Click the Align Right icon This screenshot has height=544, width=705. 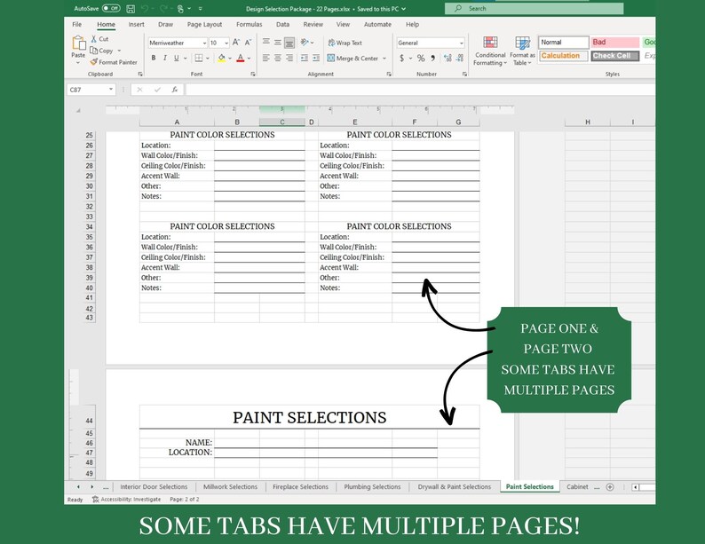[289, 58]
